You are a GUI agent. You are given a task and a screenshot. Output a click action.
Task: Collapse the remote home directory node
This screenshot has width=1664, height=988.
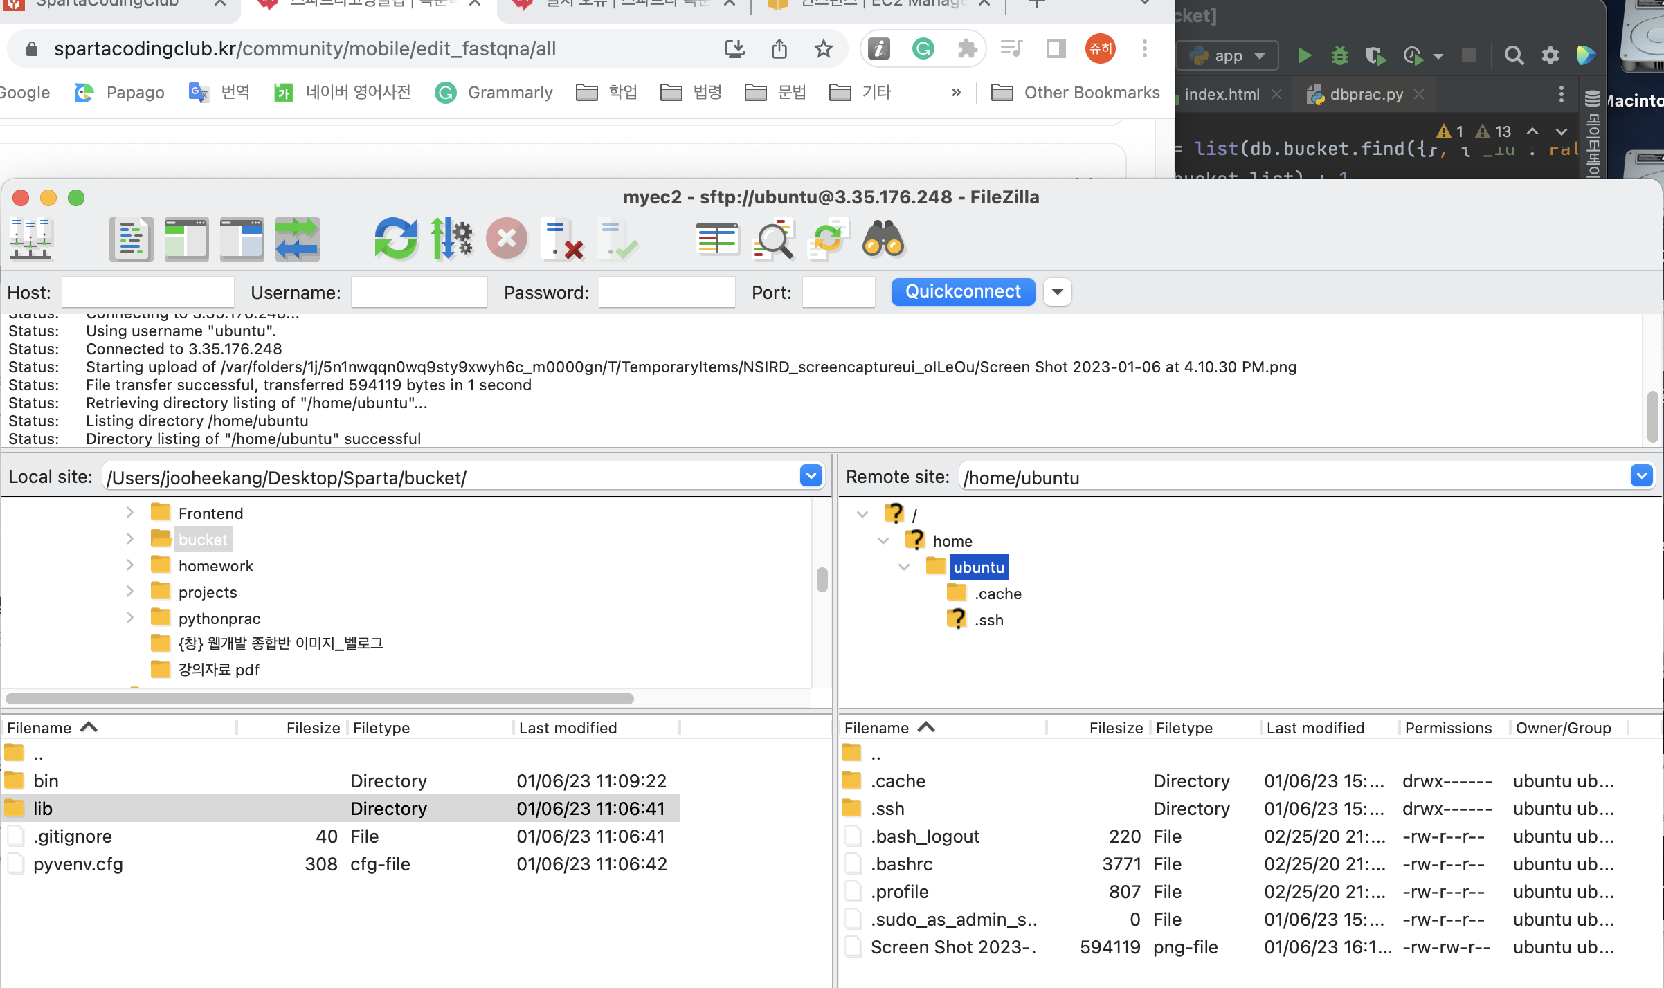883,540
